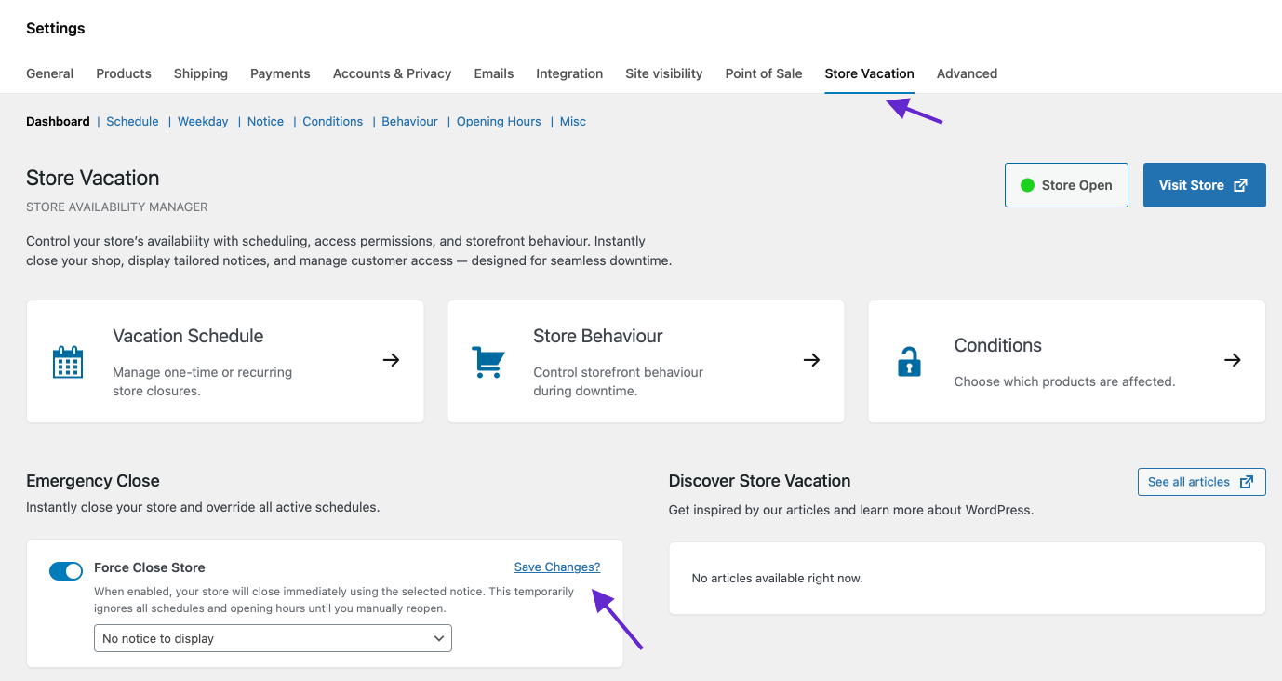Screen dimensions: 1282x681
Task: Go to the Payments tab
Action: click(280, 73)
